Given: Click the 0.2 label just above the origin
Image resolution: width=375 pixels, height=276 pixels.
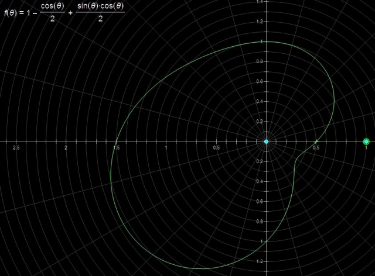Looking at the screenshot, I should [x=259, y=122].
